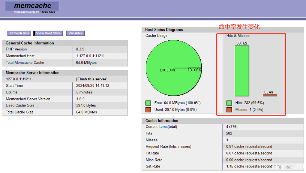Select the Set Rate value 1.15 cache requests/second
The width and height of the screenshot is (306, 173).
click(x=249, y=166)
